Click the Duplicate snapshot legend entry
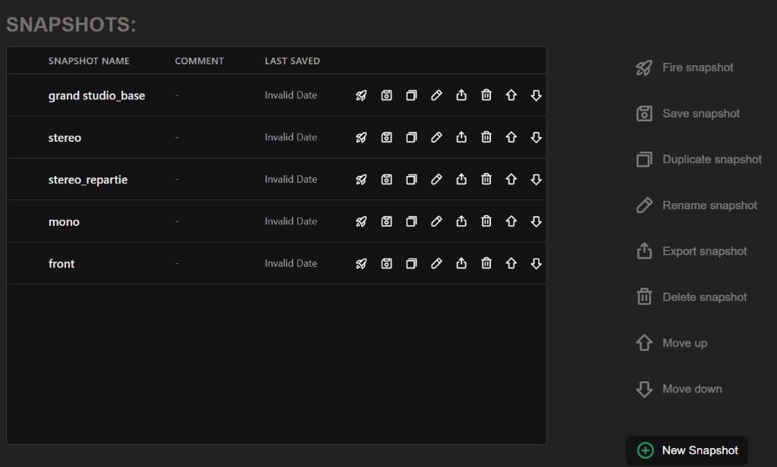 (699, 159)
